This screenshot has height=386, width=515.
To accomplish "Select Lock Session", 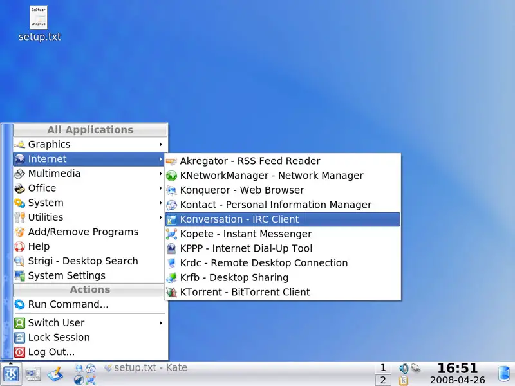I will [x=90, y=337].
